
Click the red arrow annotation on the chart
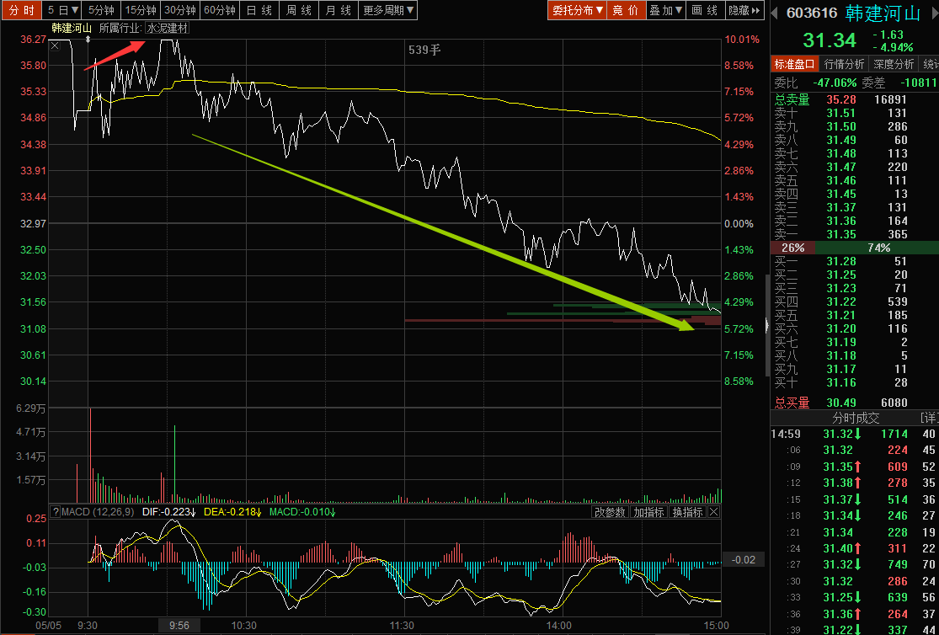115,55
